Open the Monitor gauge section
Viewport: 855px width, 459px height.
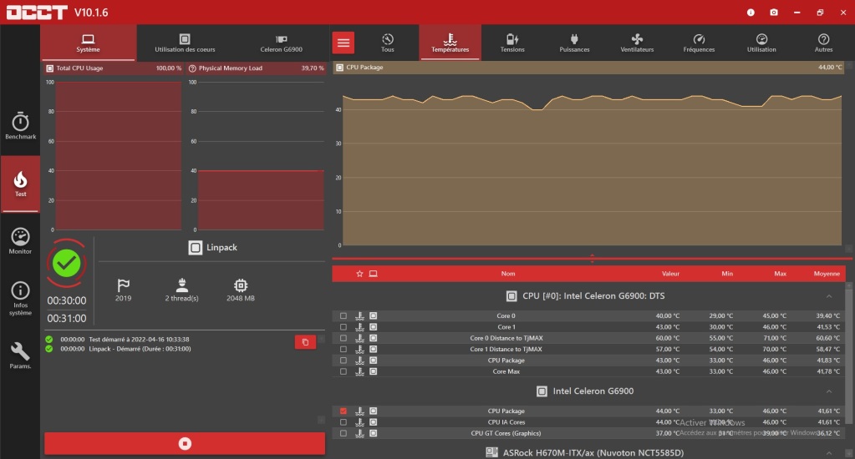[x=20, y=240]
